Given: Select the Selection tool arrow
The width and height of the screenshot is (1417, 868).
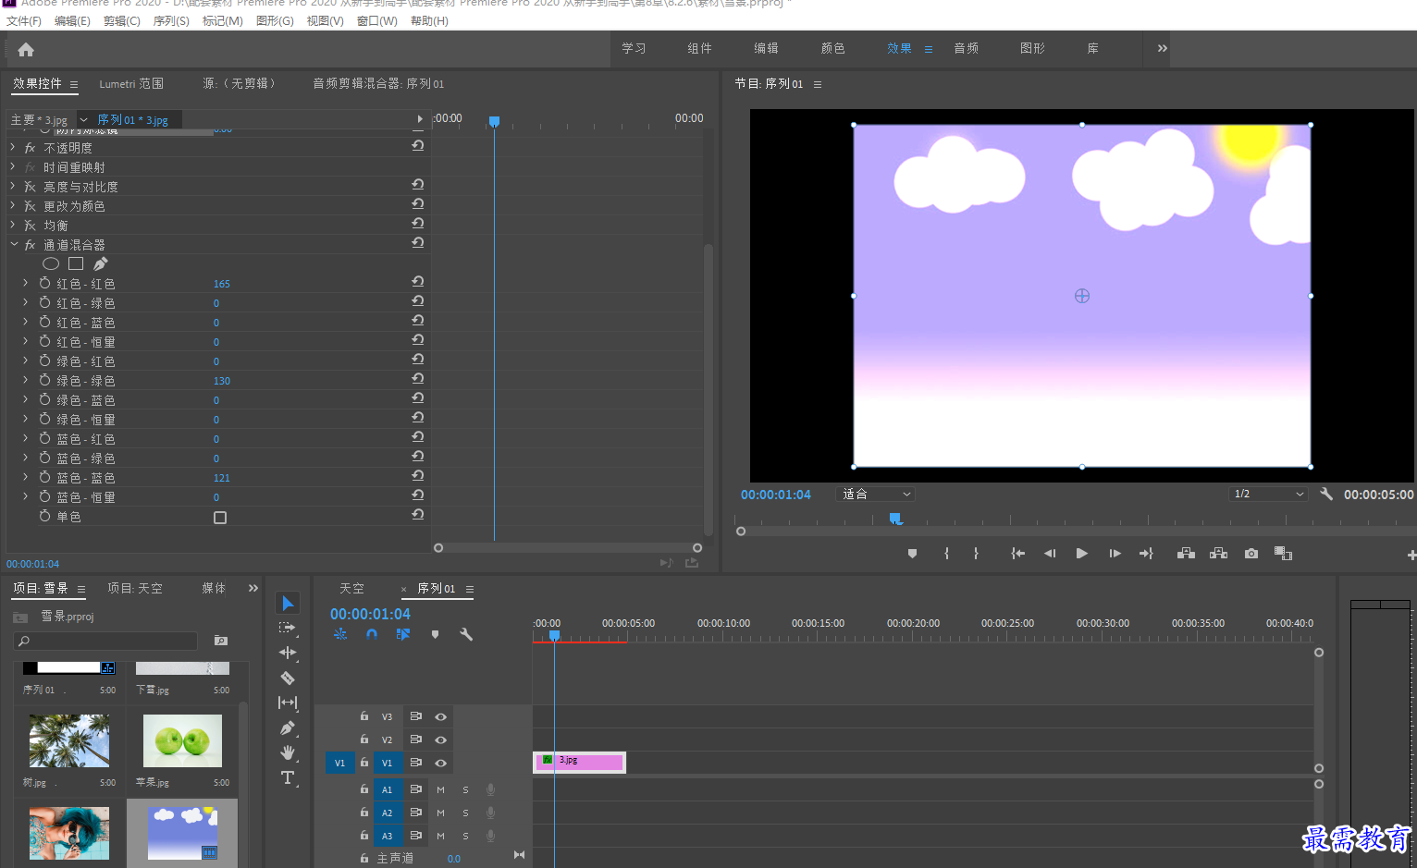Looking at the screenshot, I should [288, 603].
